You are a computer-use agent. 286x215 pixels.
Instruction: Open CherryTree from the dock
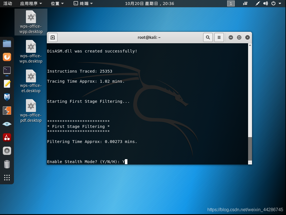[x=7, y=137]
